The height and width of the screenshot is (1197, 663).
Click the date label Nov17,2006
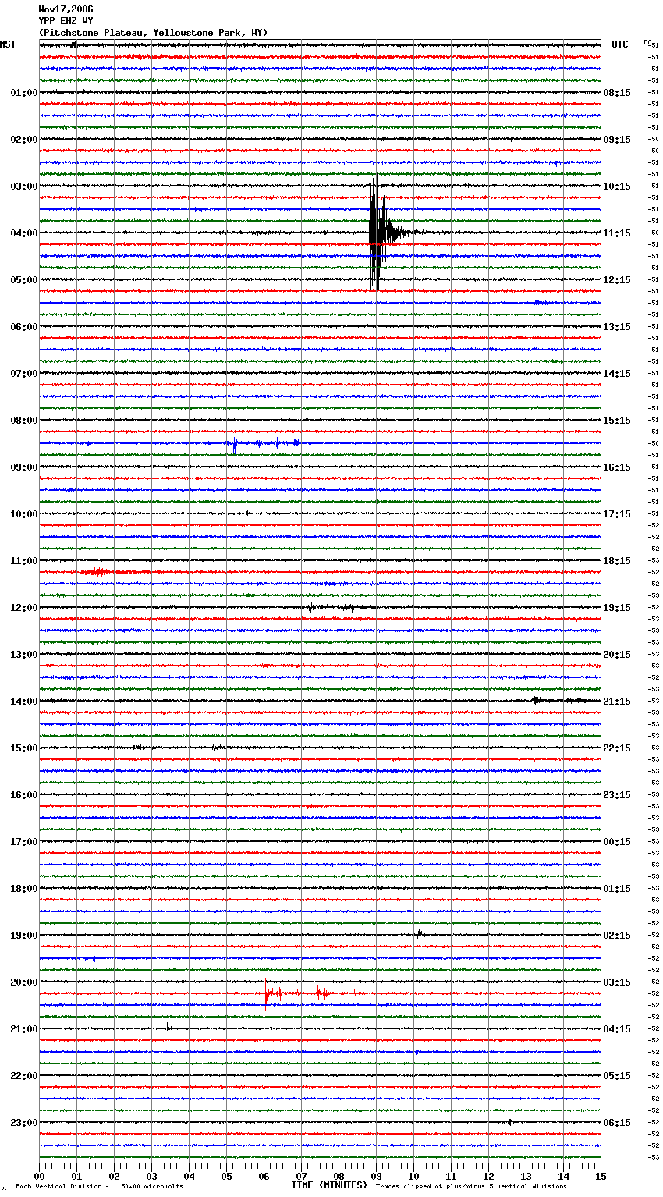(x=66, y=9)
